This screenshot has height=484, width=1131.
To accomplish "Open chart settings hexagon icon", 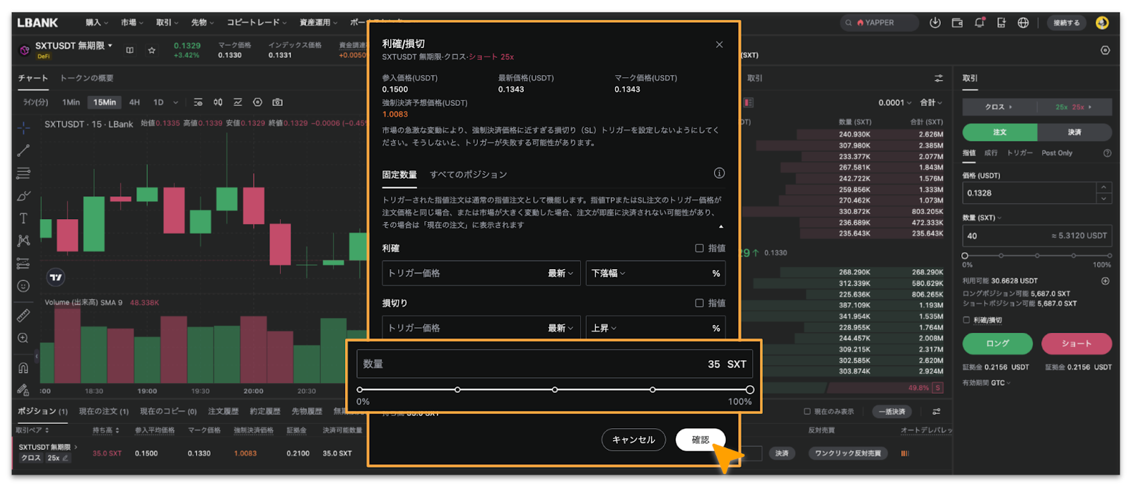I will click(x=257, y=102).
